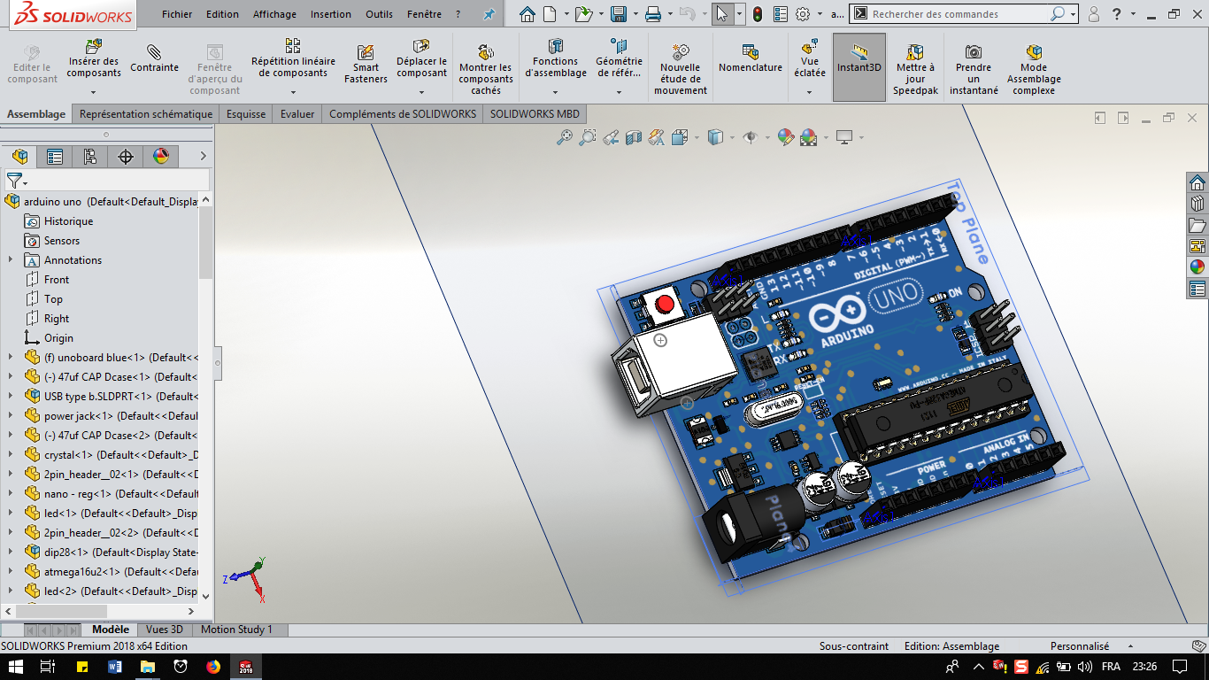Save the assembly with the floppy disk icon
This screenshot has height=680, width=1209.
pos(619,14)
